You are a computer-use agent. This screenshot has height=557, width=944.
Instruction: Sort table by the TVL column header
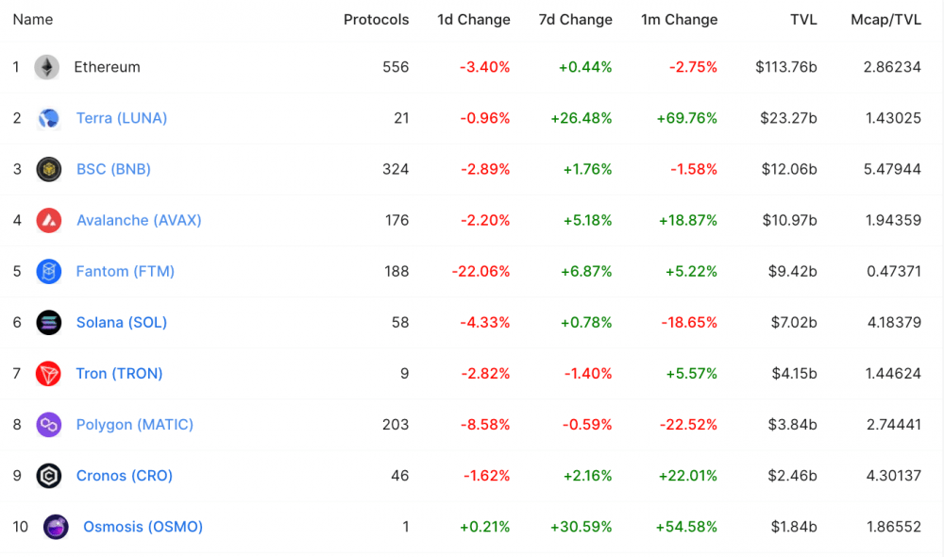point(803,20)
